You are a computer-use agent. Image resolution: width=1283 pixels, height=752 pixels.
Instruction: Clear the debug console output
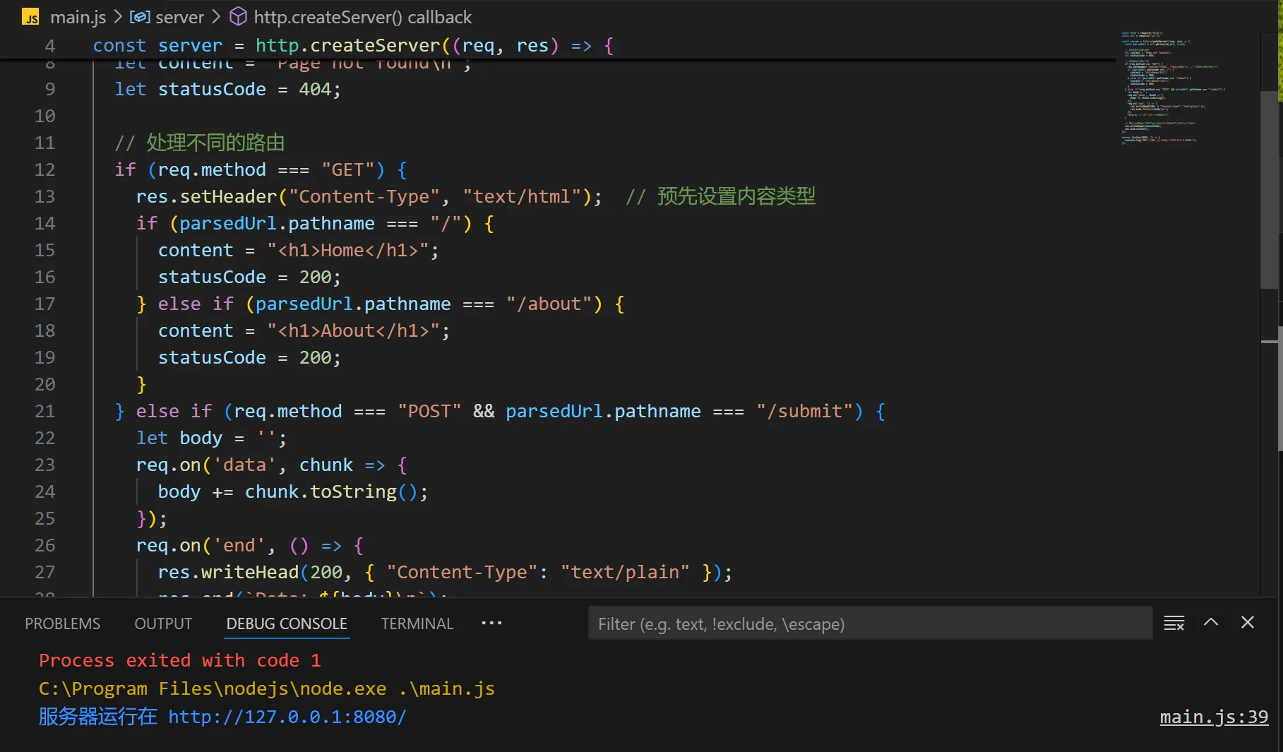[x=1174, y=623]
